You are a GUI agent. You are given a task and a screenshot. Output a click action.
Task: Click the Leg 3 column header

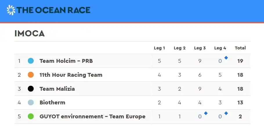point(200,48)
